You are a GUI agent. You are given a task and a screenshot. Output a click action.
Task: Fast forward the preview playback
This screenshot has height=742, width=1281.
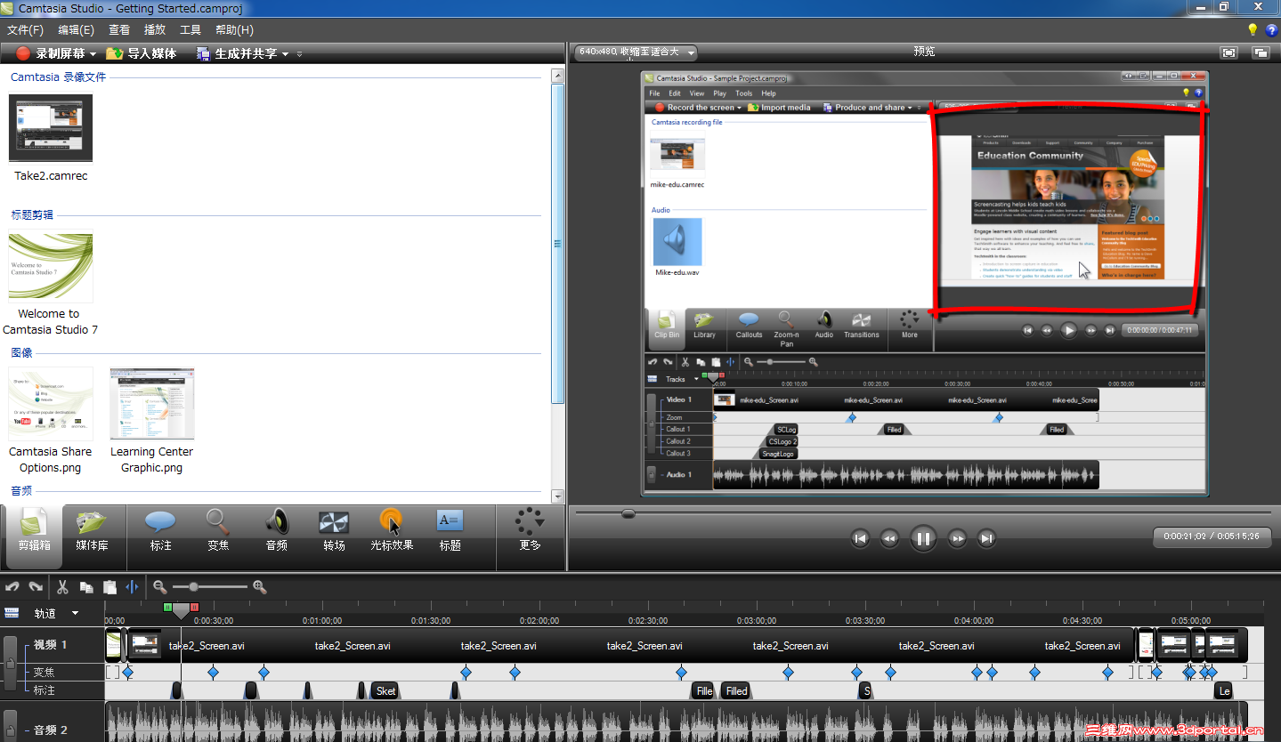(957, 538)
